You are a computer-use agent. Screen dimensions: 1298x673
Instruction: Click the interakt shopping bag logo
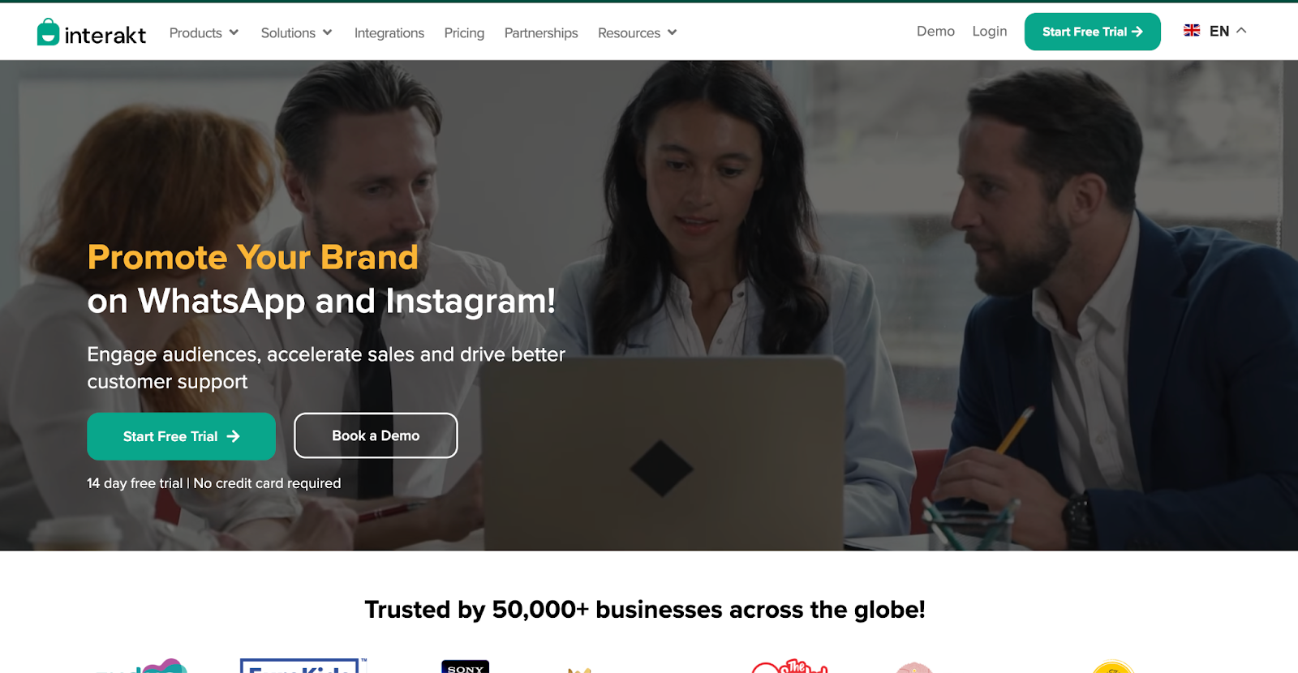[x=48, y=32]
